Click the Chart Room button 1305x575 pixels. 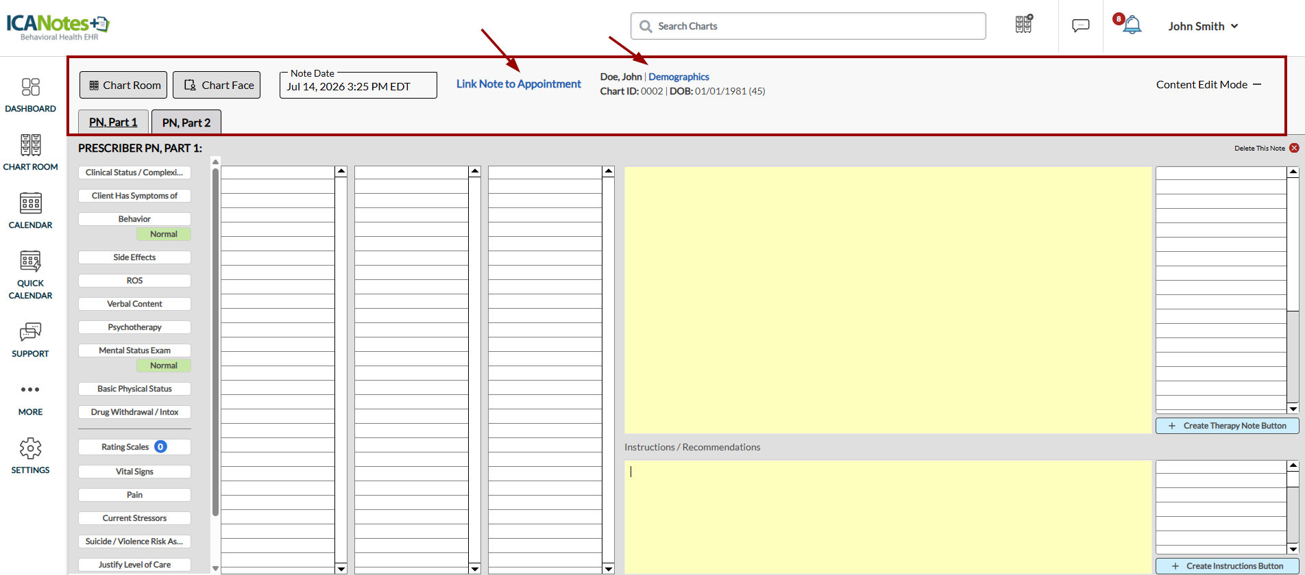pos(123,85)
